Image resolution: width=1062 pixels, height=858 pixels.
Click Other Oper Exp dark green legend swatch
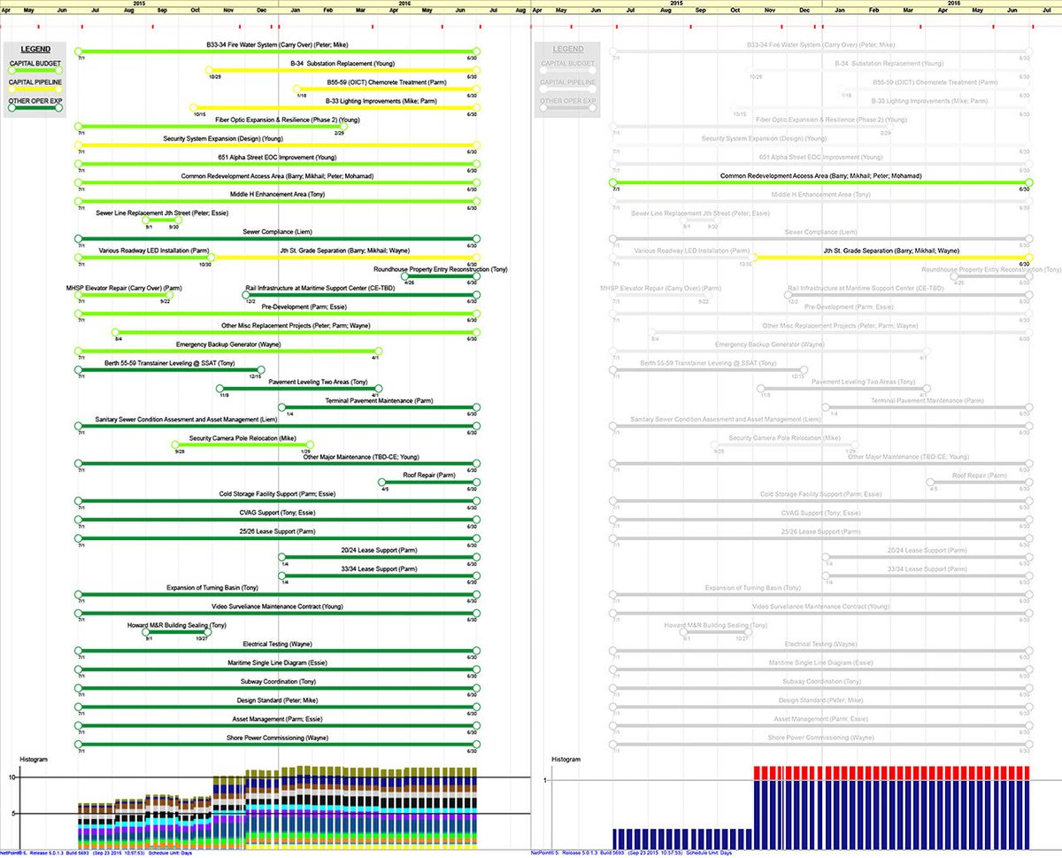tap(35, 108)
